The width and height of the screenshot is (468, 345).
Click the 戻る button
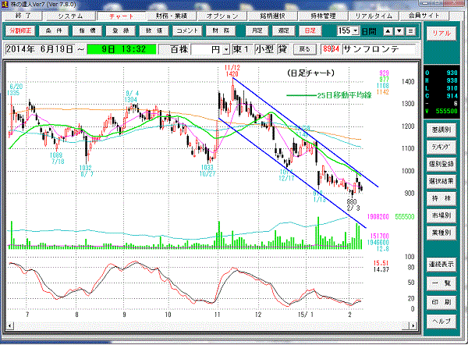(304, 50)
